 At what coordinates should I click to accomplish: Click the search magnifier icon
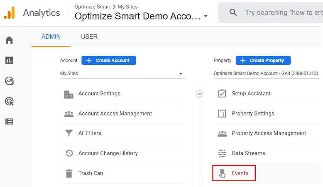point(233,12)
